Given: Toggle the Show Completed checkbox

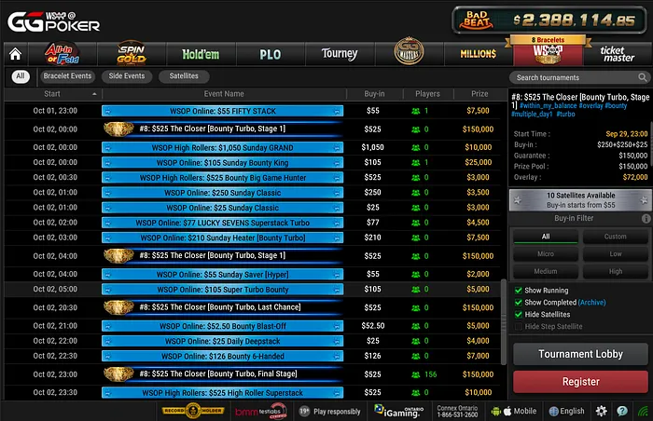Looking at the screenshot, I should [519, 303].
